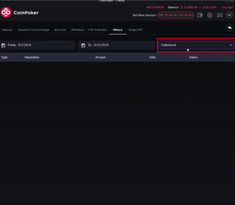Click the CoinPoker logo icon

tap(6, 13)
